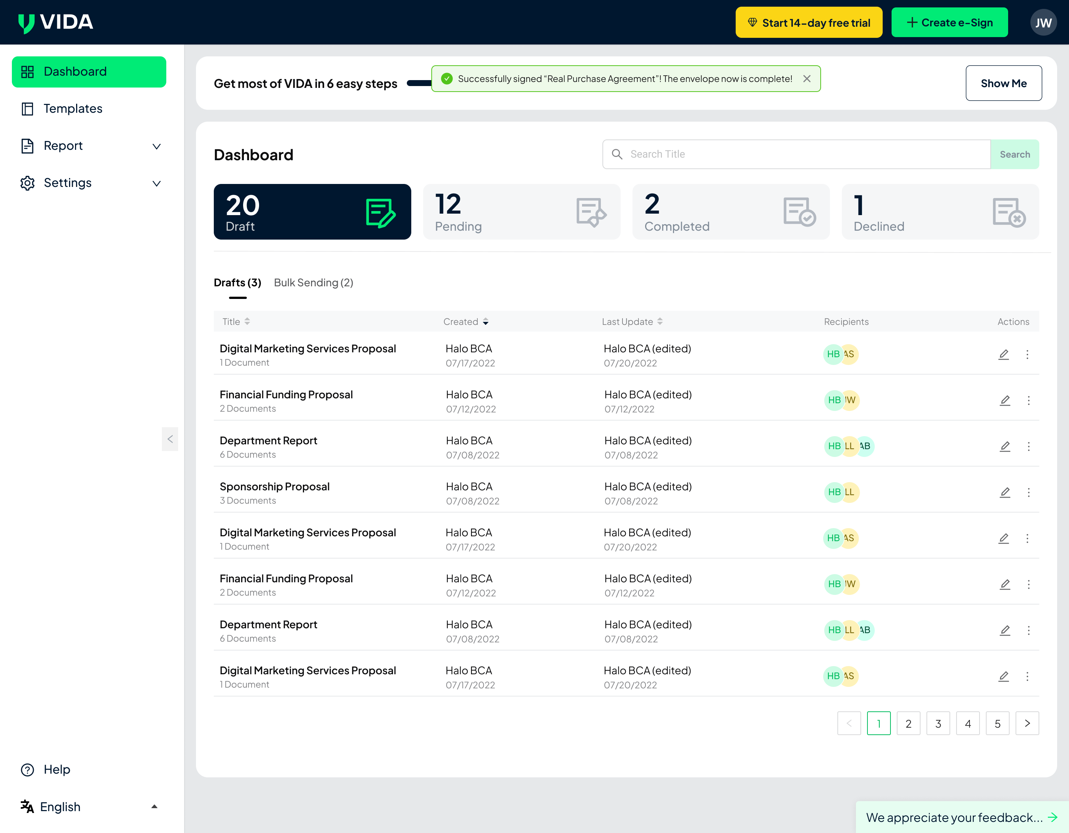The height and width of the screenshot is (833, 1069).
Task: Click the Declined card document icon
Action: coord(1008,212)
